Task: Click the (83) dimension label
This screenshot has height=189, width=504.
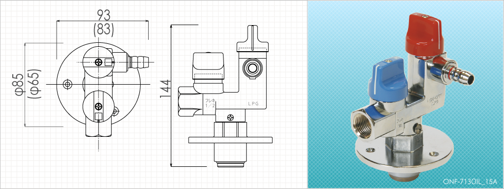Action: click(103, 30)
